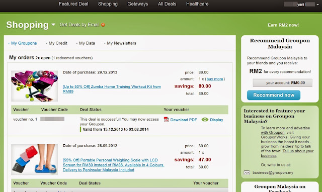
Task: Open the GrouponWorks link
Action: coord(274,137)
